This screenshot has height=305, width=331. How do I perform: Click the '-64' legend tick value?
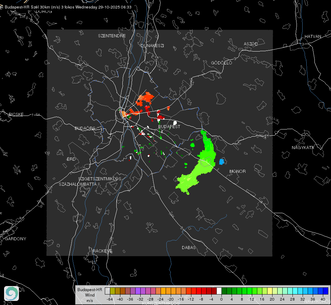coord(110,299)
